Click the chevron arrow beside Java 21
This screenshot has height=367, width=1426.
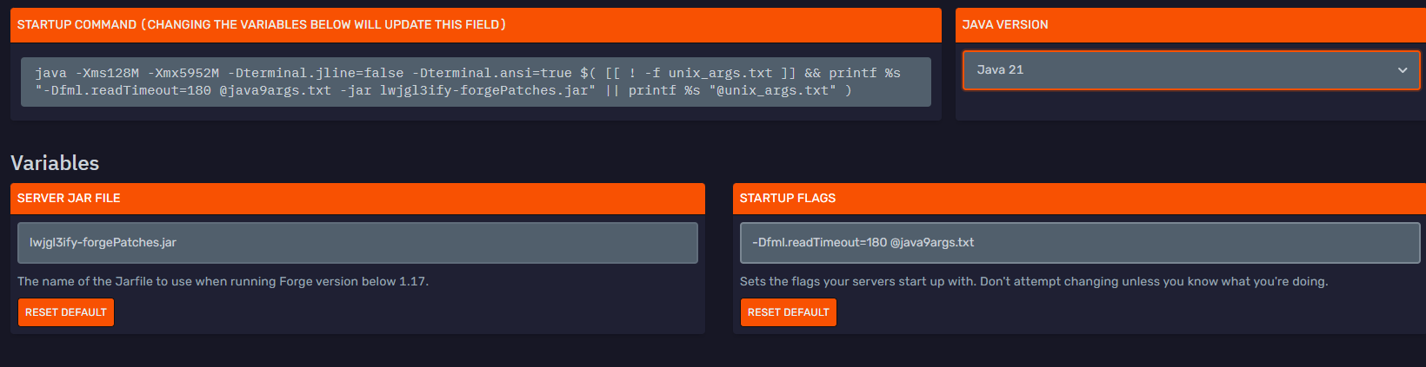[1402, 70]
